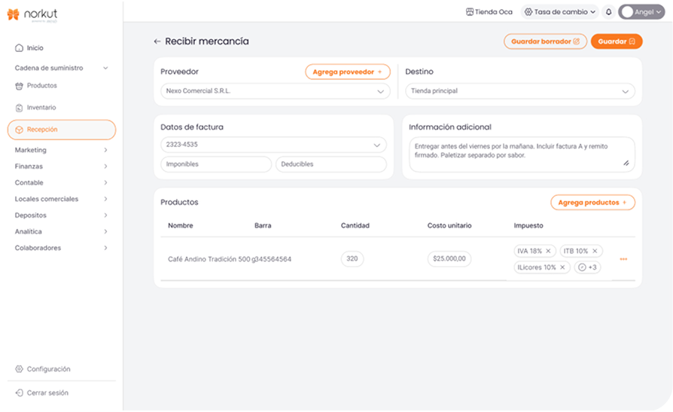Open the Tasa de cambio dropdown
673x412 pixels.
(560, 12)
